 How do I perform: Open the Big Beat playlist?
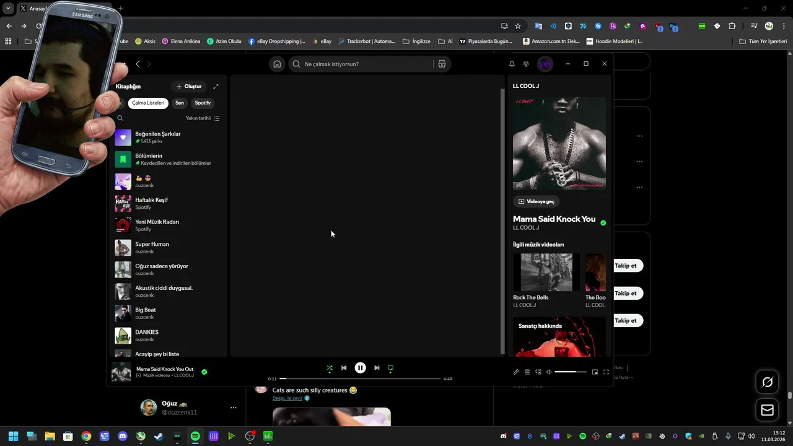point(167,313)
